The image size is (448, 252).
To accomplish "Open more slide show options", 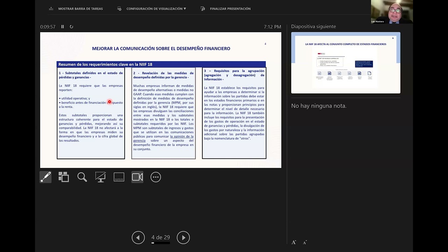I will pos(156,177).
